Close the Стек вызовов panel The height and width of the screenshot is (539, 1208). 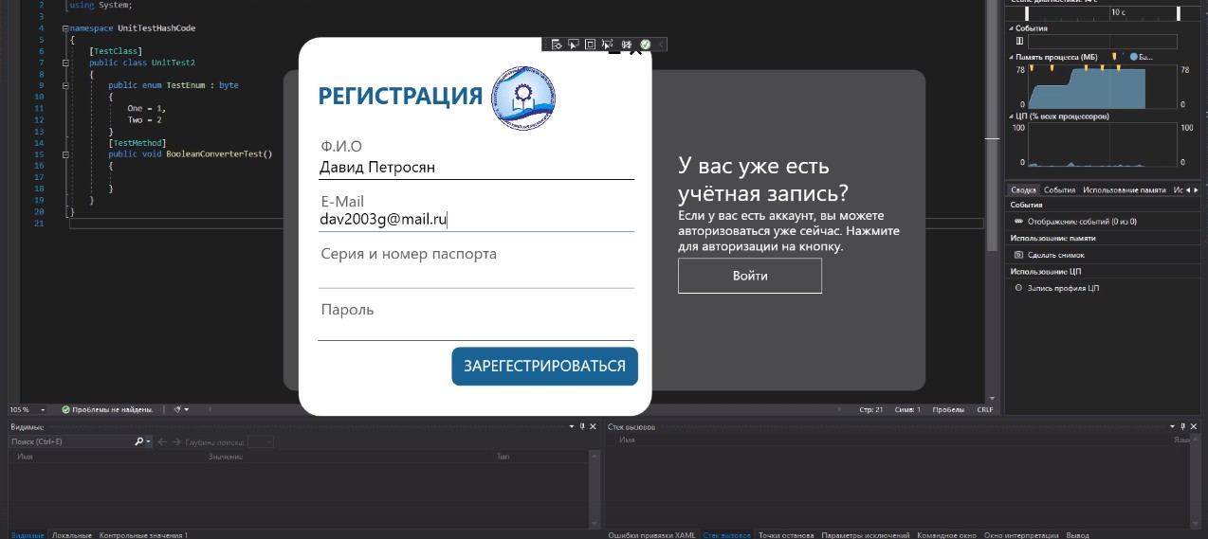tap(1194, 427)
